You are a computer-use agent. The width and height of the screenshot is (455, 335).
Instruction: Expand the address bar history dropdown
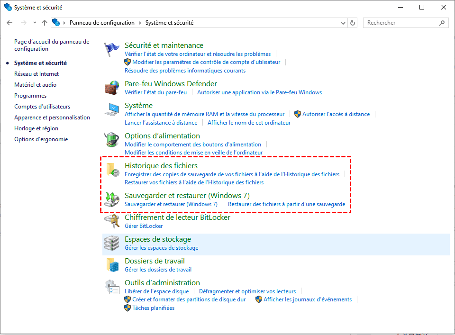[x=343, y=23]
